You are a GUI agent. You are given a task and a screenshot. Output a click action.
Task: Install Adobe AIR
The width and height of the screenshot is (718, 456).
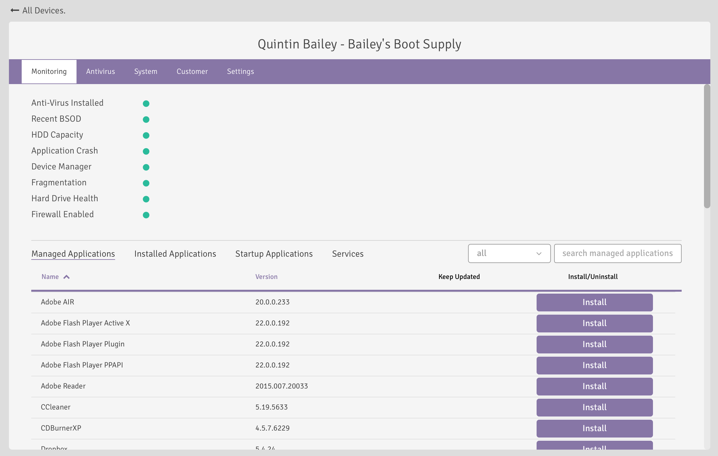(x=594, y=302)
